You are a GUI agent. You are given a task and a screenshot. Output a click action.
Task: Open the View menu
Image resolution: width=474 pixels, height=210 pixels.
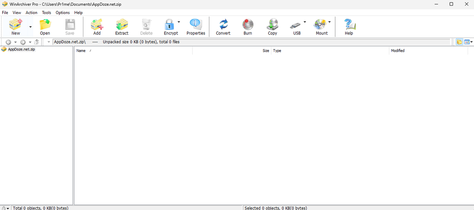[x=17, y=13]
